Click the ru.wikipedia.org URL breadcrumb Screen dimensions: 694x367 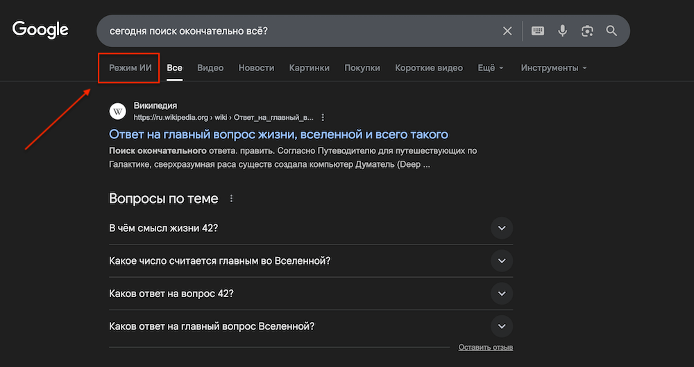(x=223, y=118)
